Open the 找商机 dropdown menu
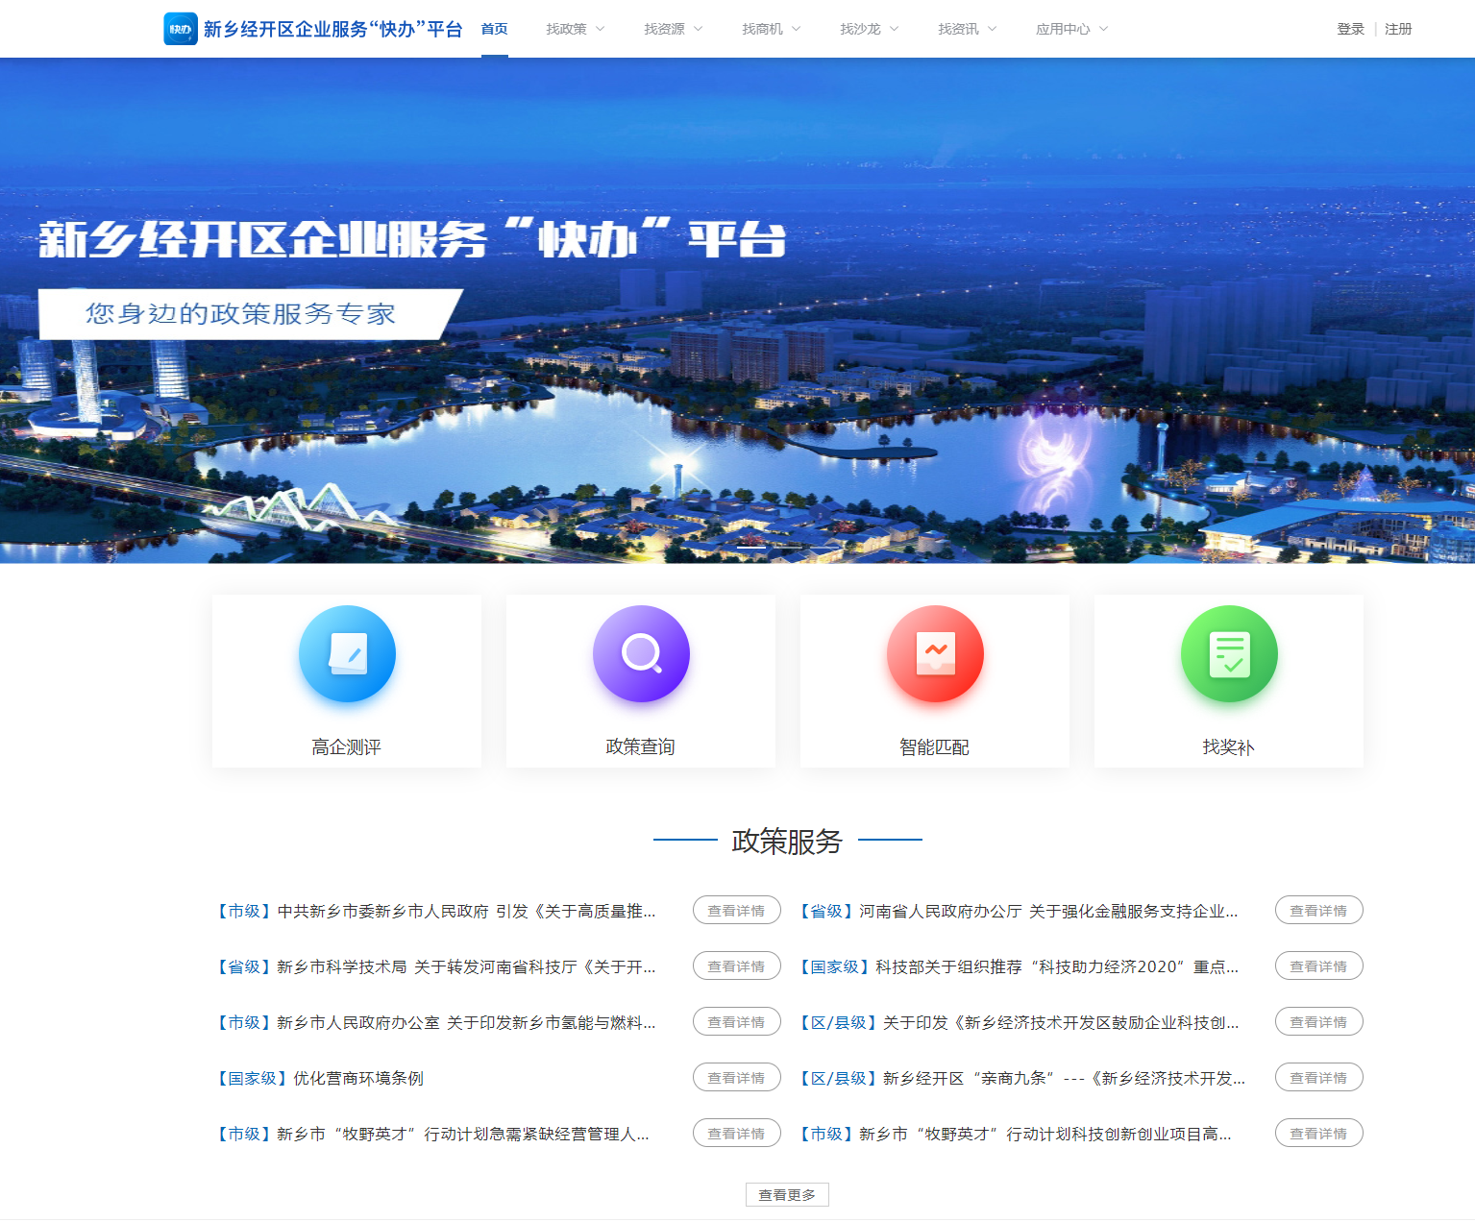Screen dimensions: 1475x1222 pos(771,29)
